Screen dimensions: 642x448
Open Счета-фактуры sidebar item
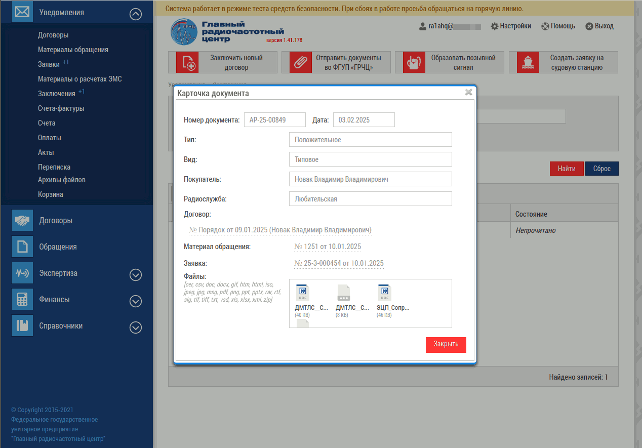click(x=61, y=108)
